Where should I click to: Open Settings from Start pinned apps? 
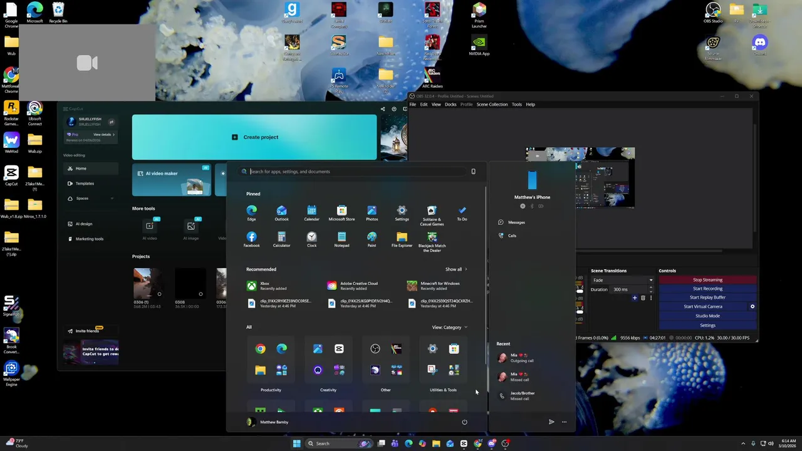pyautogui.click(x=402, y=213)
